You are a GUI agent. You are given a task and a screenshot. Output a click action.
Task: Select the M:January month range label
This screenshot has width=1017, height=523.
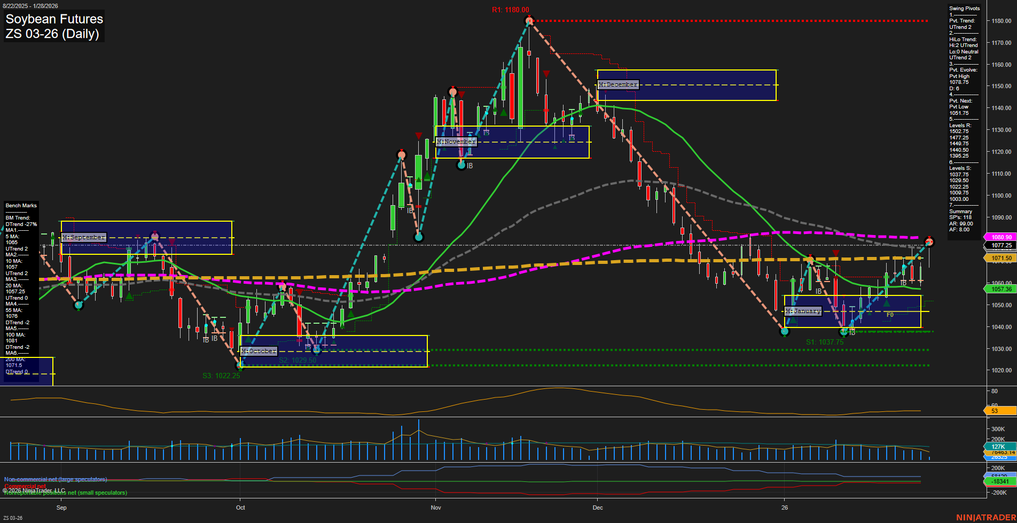coord(802,310)
